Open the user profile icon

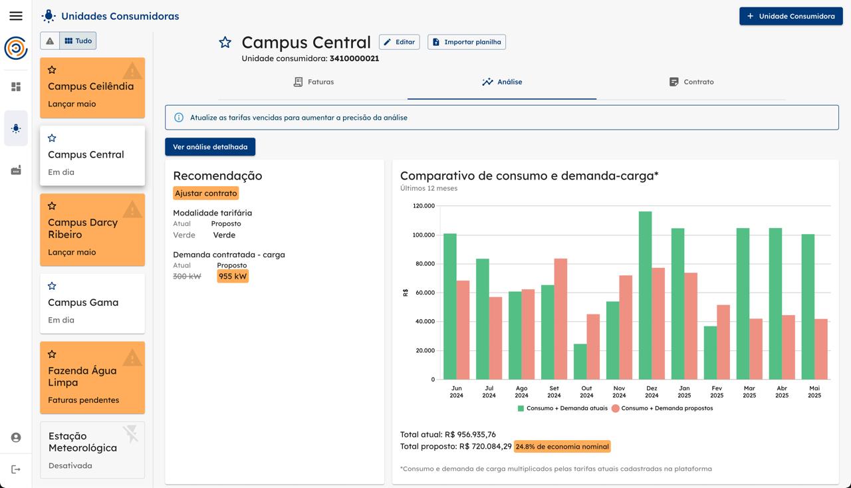[16, 437]
